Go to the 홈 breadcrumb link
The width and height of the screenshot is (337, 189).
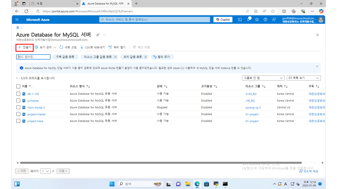point(18,28)
